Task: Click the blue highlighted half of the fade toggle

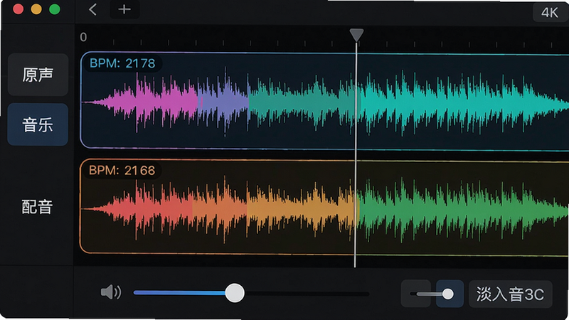Action: point(450,294)
